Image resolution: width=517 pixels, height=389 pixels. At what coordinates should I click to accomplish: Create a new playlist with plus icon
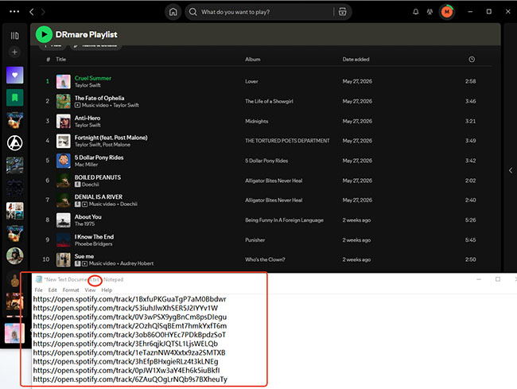14,52
